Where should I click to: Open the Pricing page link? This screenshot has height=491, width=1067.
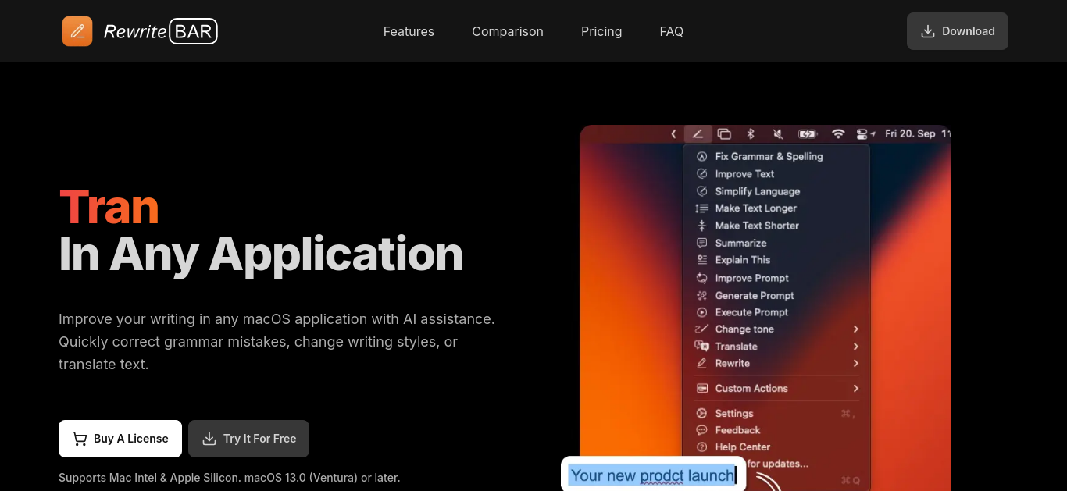click(x=601, y=31)
